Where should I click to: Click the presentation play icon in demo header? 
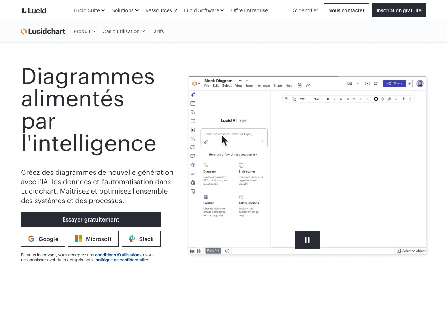367,83
